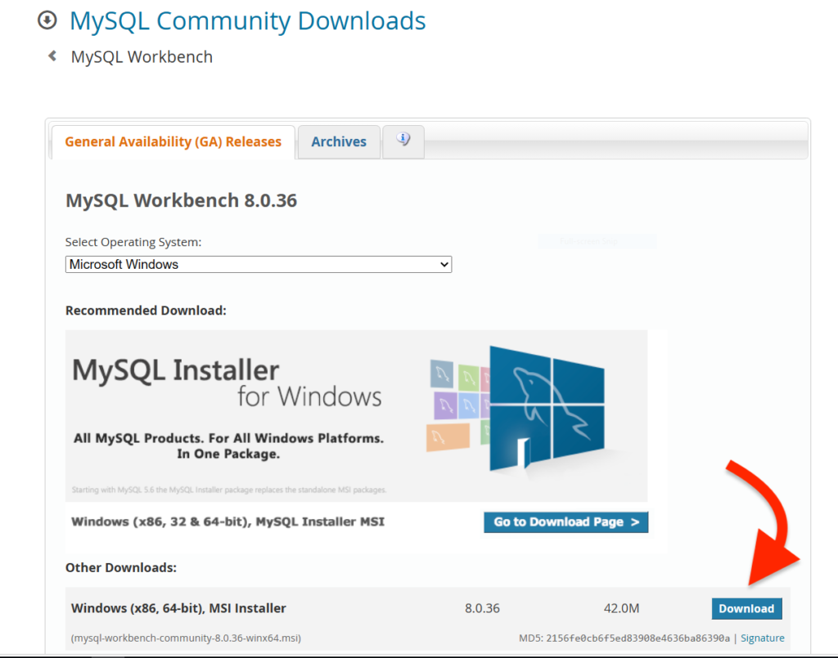The height and width of the screenshot is (658, 838).
Task: Open the Select Operating System dropdown
Action: point(259,264)
